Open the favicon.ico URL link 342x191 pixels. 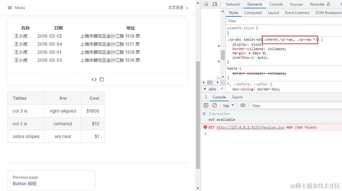pos(250,127)
